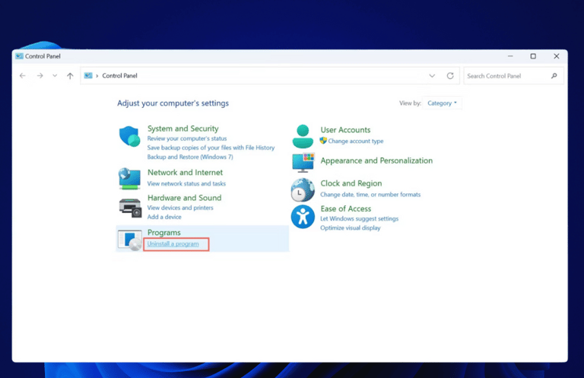Refresh the Control Panel view

[450, 75]
